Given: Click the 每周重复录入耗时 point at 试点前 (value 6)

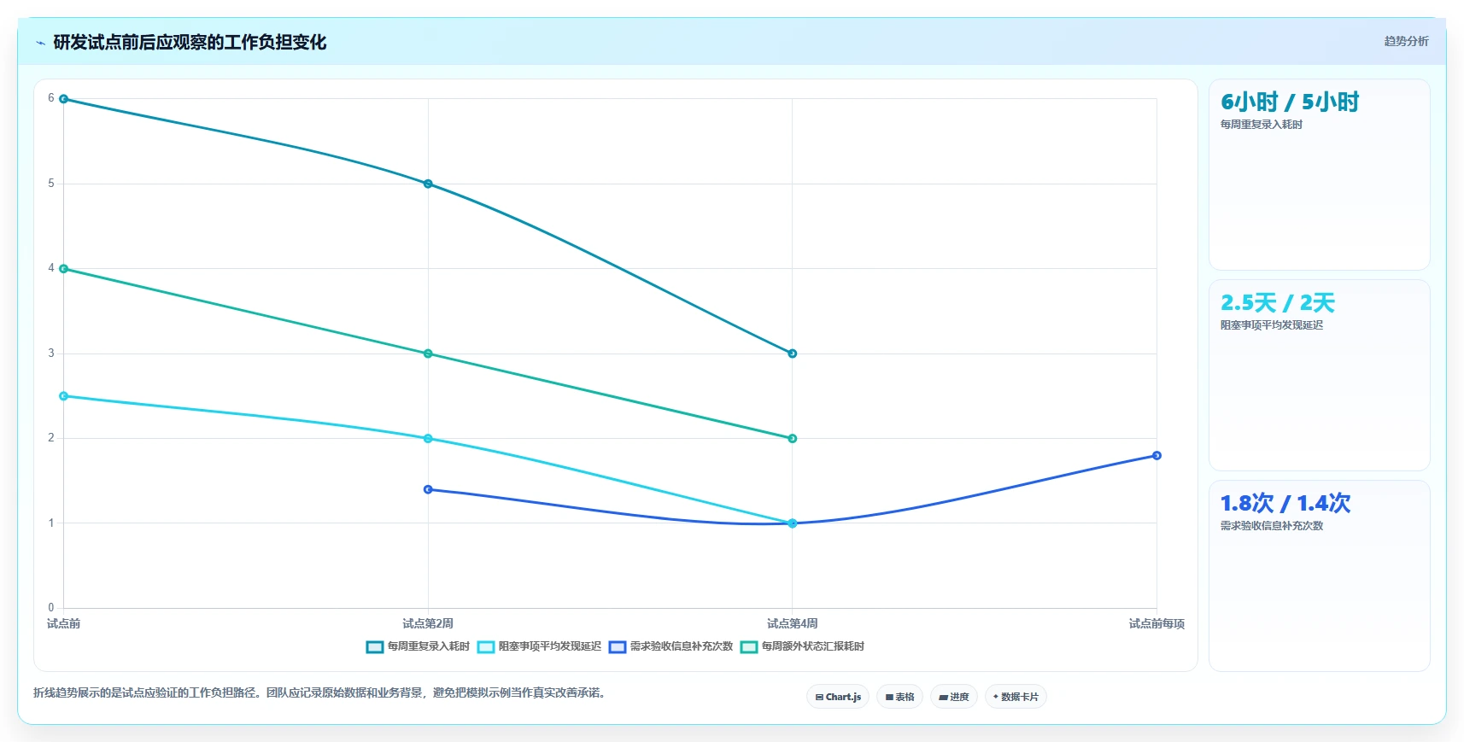Looking at the screenshot, I should click(63, 99).
